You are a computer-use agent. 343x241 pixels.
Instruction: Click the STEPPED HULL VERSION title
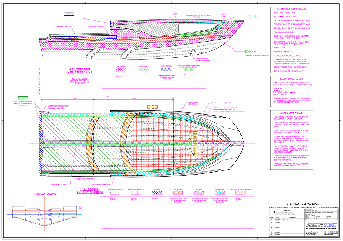(x=302, y=204)
